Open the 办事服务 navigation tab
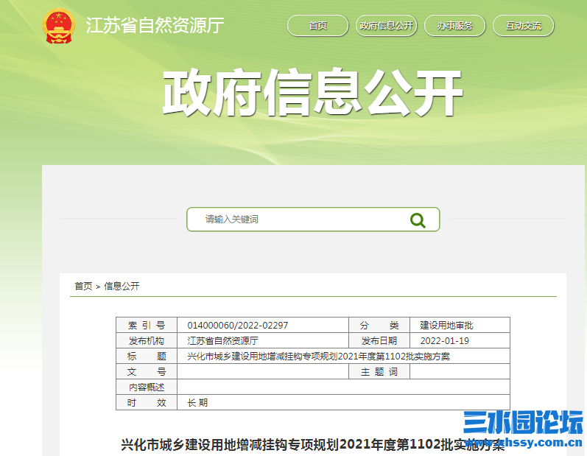This screenshot has height=456, width=587. point(454,26)
